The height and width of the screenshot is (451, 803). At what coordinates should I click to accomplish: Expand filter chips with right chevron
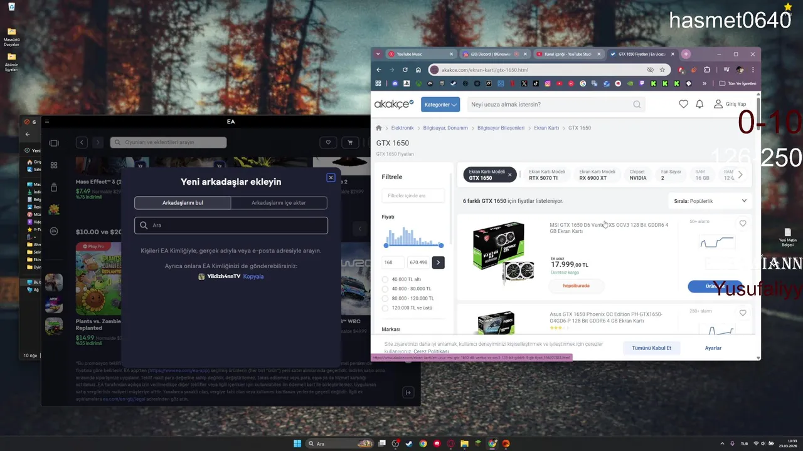tap(740, 175)
